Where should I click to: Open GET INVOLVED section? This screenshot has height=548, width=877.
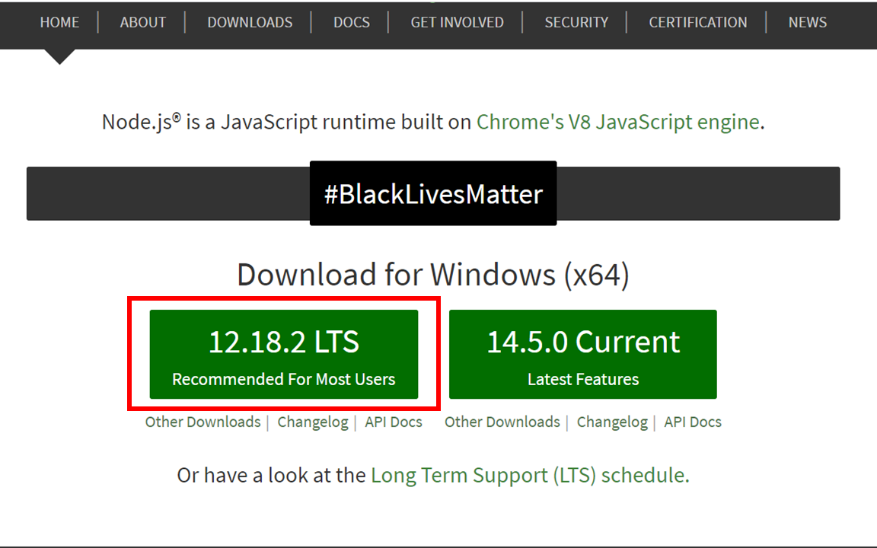tap(457, 22)
